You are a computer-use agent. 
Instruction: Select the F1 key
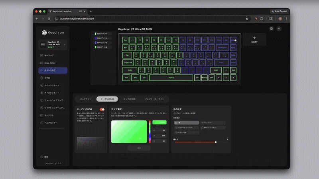click(x=132, y=40)
